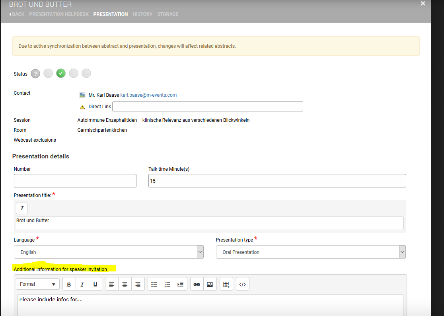Go back via the Back link
Image resolution: width=444 pixels, height=316 pixels.
pos(17,14)
